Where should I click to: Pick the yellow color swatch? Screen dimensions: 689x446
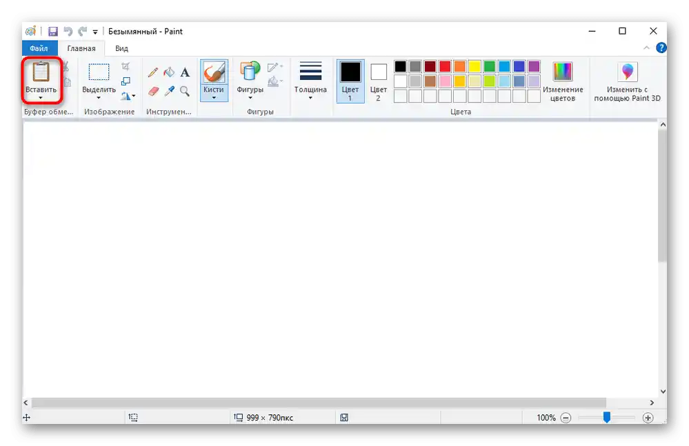tap(475, 67)
